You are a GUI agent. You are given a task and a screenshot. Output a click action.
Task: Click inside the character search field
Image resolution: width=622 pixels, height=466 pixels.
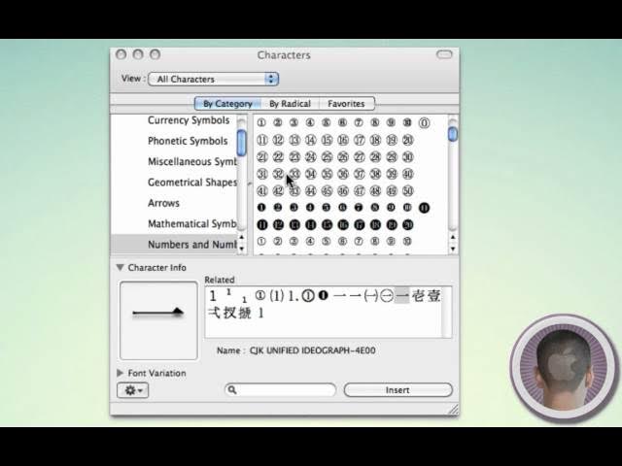pyautogui.click(x=287, y=390)
